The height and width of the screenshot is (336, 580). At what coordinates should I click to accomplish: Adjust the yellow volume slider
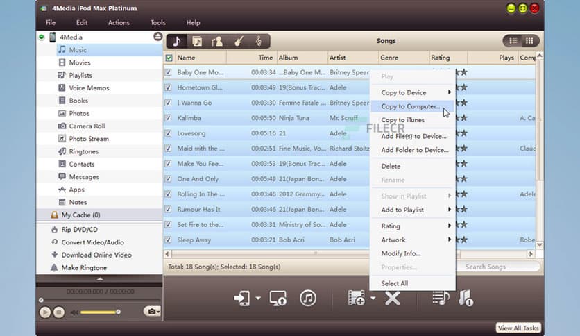[99, 312]
